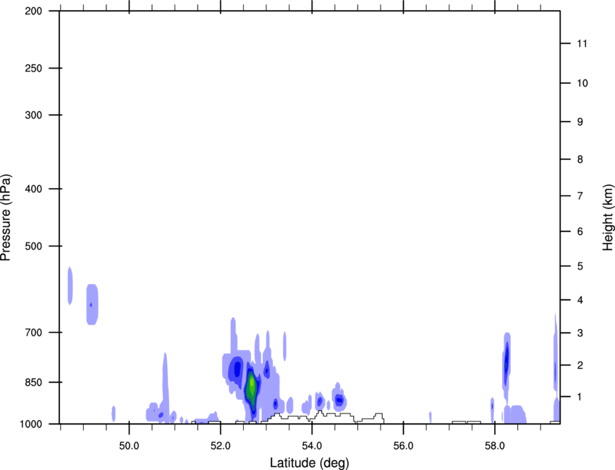Click the 8 km height label
Screen dimensions: 615x470
point(580,159)
